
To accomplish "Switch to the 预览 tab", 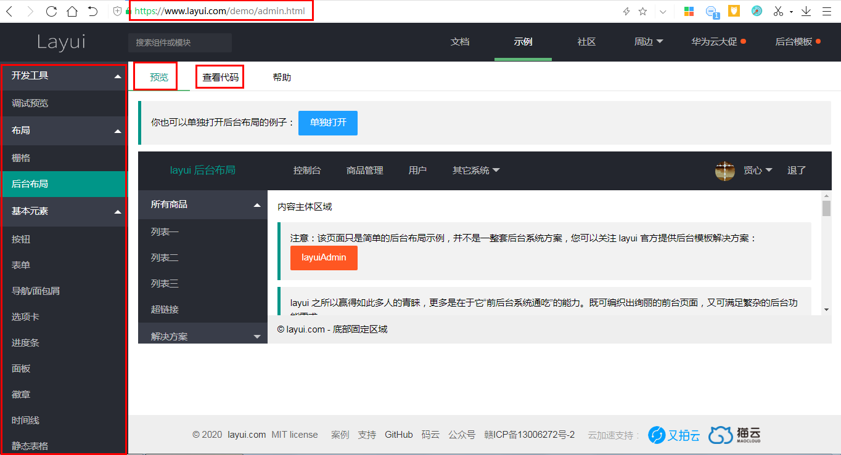I will coord(159,78).
